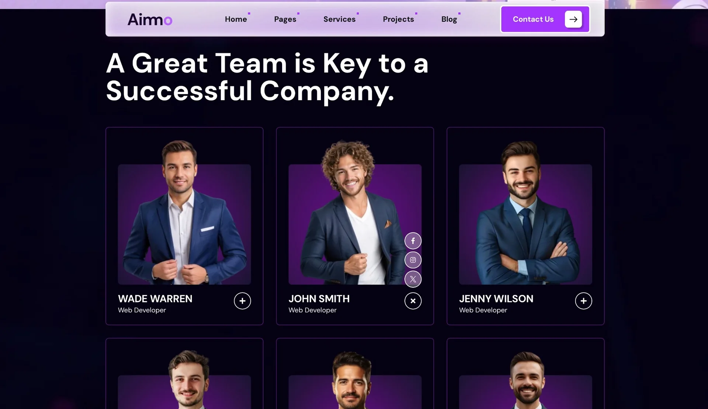This screenshot has height=409, width=708.
Task: Click the Aimo logo
Action: (x=150, y=20)
